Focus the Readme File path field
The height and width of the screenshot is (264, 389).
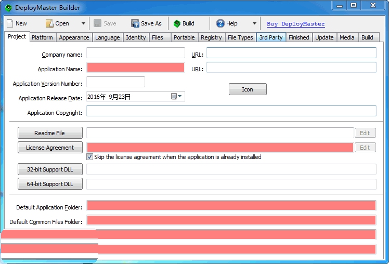point(220,133)
